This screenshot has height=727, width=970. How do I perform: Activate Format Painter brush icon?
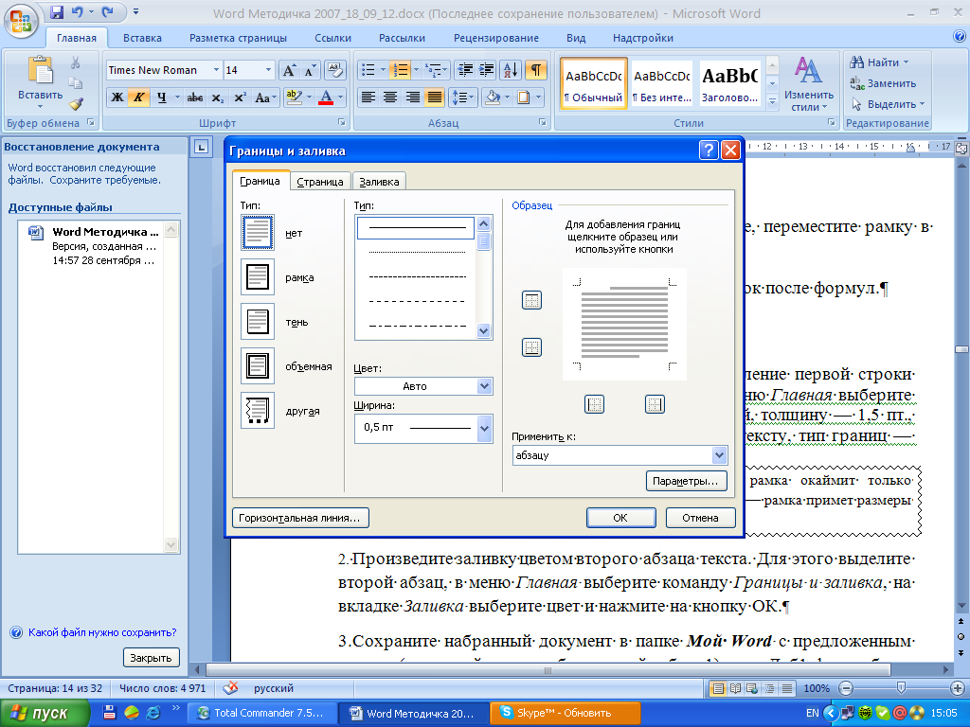coord(76,103)
